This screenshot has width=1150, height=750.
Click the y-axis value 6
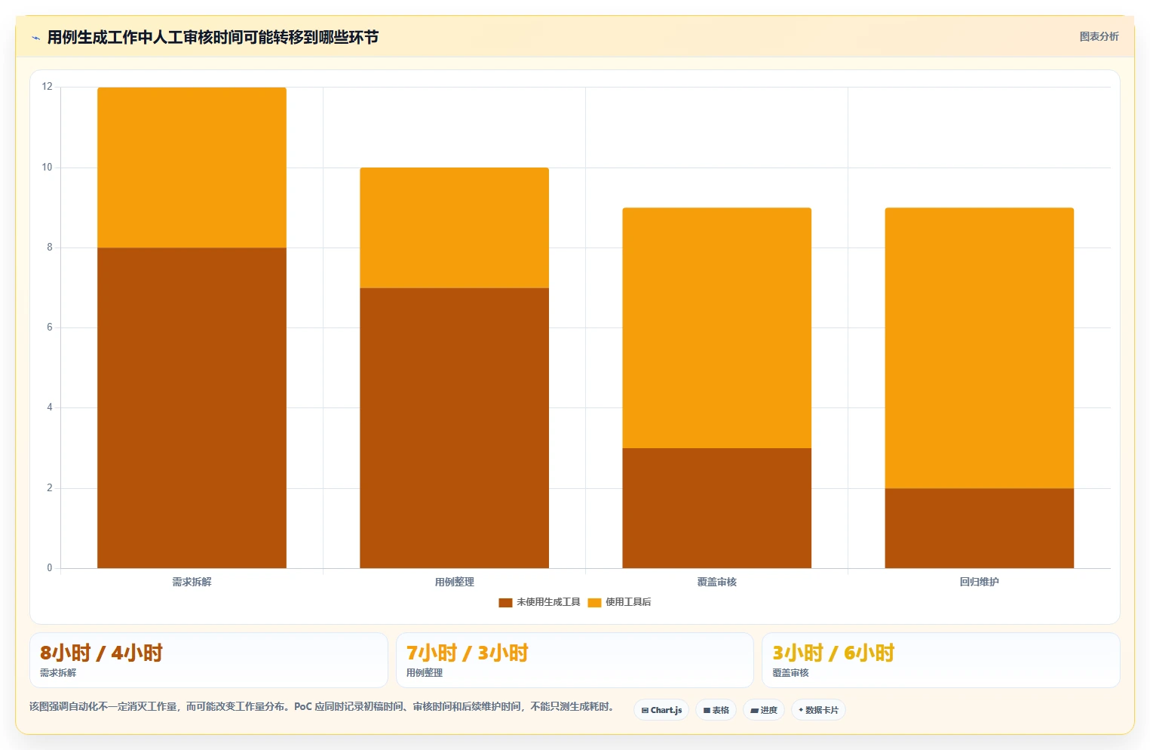[x=50, y=327]
